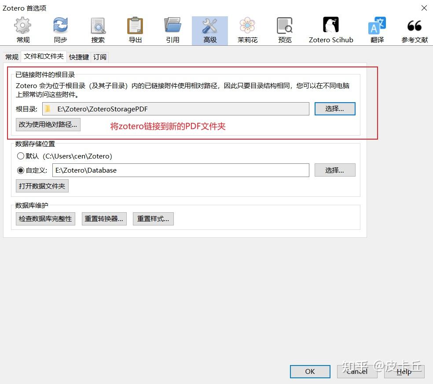Switch to the 快捷键 shortcuts tab

tap(79, 57)
